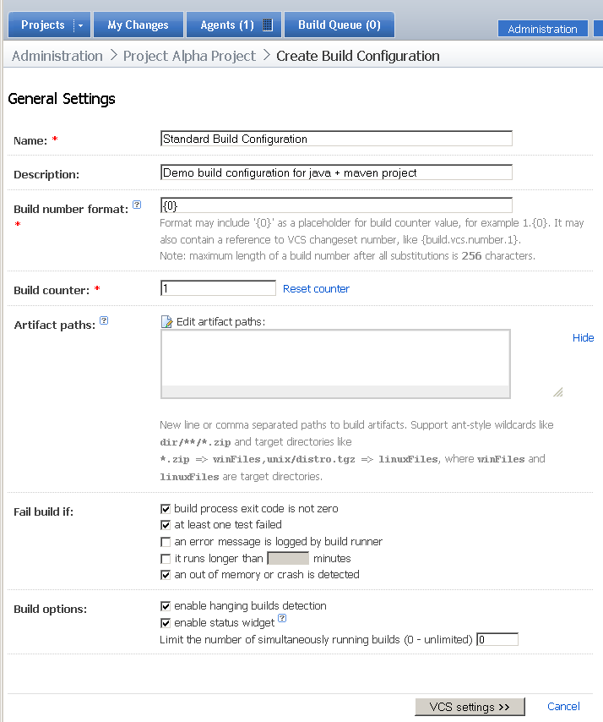Click the Reset counter link
This screenshot has height=722, width=603.
316,288
